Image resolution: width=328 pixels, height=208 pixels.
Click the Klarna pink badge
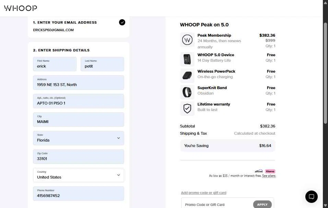(x=270, y=171)
